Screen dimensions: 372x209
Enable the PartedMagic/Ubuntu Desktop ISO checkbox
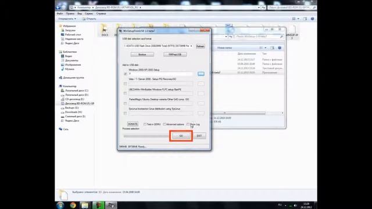pos(126,103)
